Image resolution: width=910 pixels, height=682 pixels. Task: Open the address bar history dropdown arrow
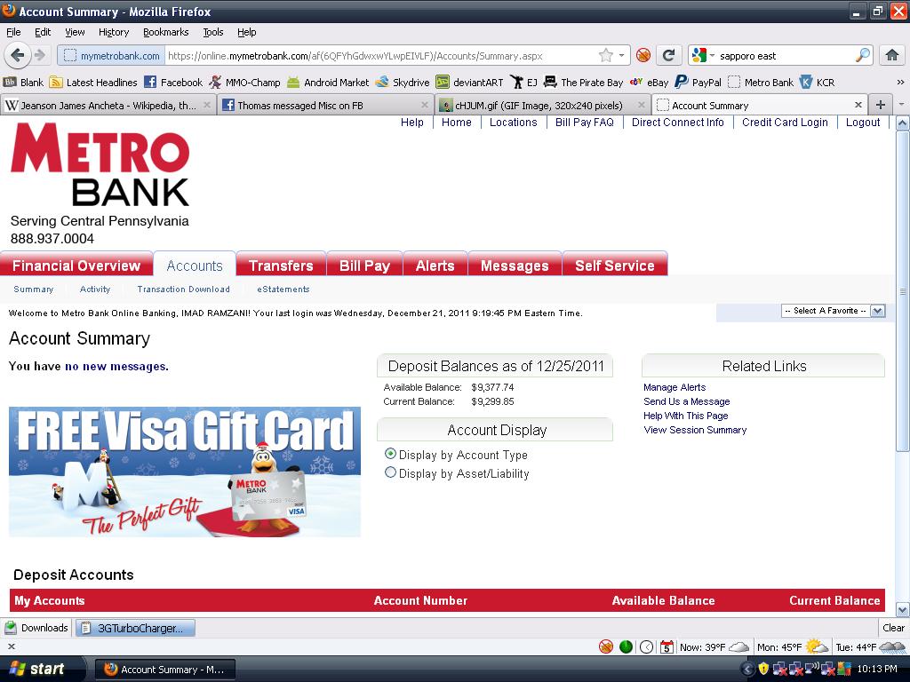tap(621, 56)
